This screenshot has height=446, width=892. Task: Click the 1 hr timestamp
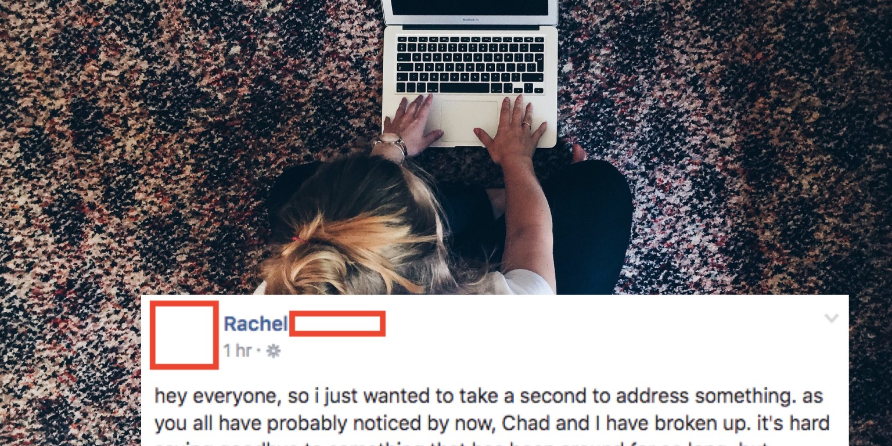click(x=237, y=351)
